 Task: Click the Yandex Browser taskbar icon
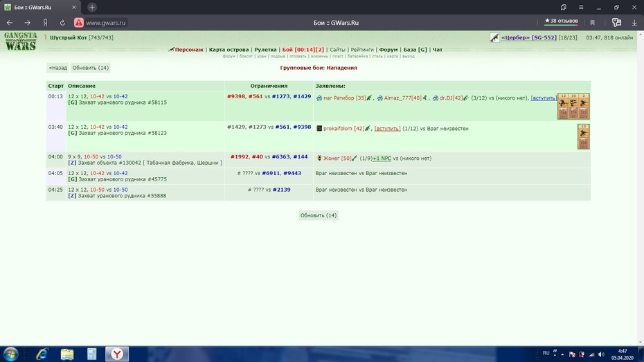[117, 354]
